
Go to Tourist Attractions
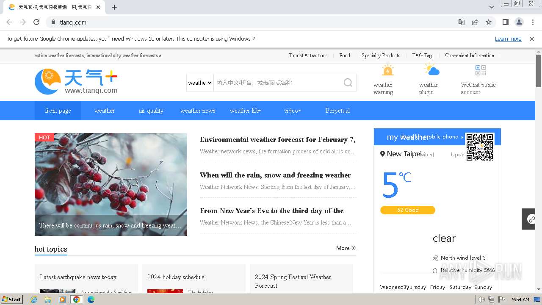[x=308, y=55]
